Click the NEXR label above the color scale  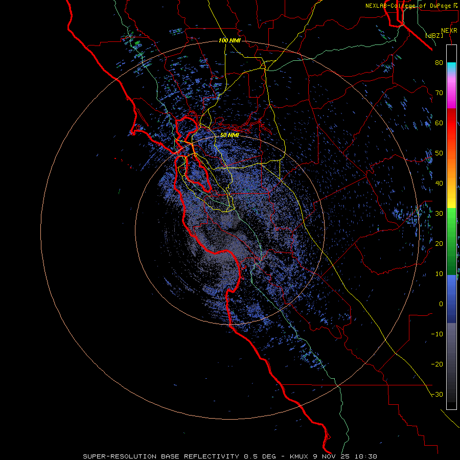(449, 31)
